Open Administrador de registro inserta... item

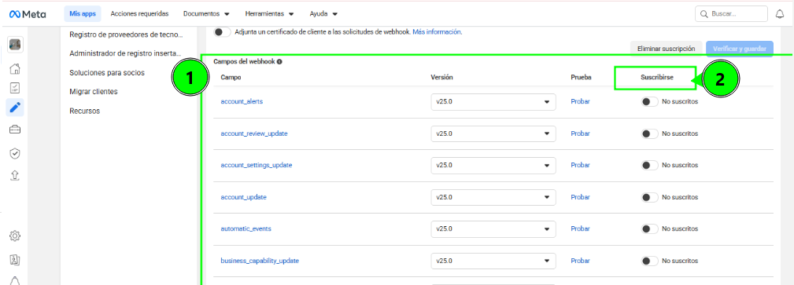tap(125, 53)
